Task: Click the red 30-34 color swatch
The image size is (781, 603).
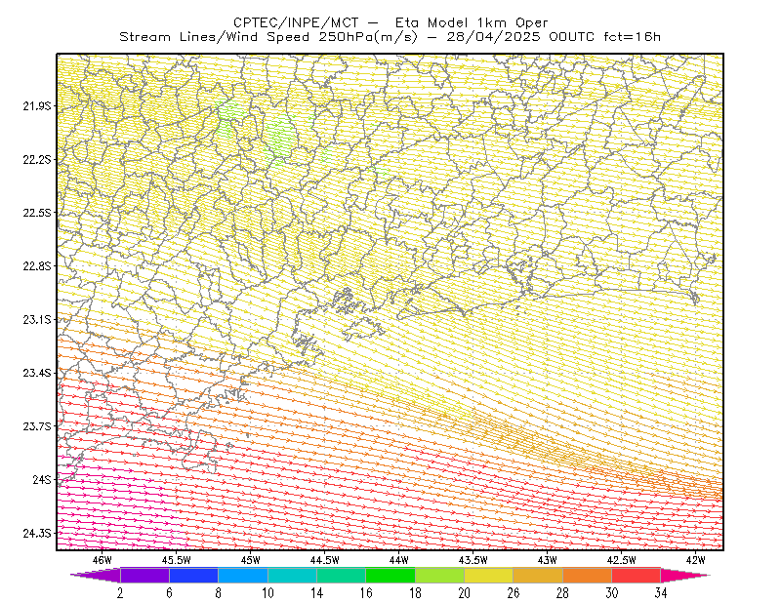Action: [637, 575]
